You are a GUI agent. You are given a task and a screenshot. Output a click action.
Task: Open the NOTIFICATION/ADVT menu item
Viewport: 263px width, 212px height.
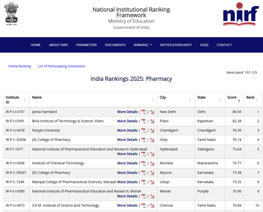176,45
